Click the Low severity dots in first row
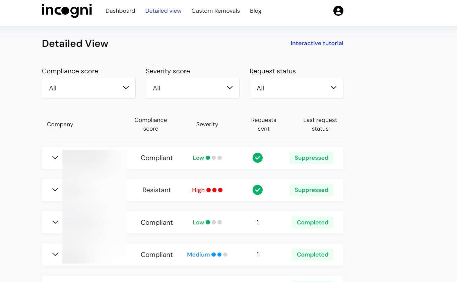The width and height of the screenshot is (457, 282). [x=213, y=158]
